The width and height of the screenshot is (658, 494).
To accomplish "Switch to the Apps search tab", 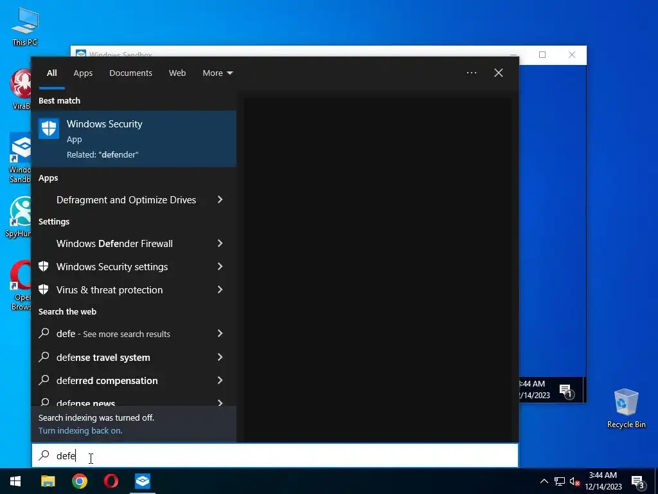I will [83, 73].
